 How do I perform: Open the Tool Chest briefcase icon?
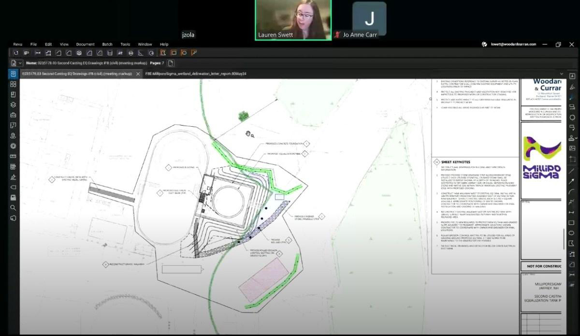(13, 115)
